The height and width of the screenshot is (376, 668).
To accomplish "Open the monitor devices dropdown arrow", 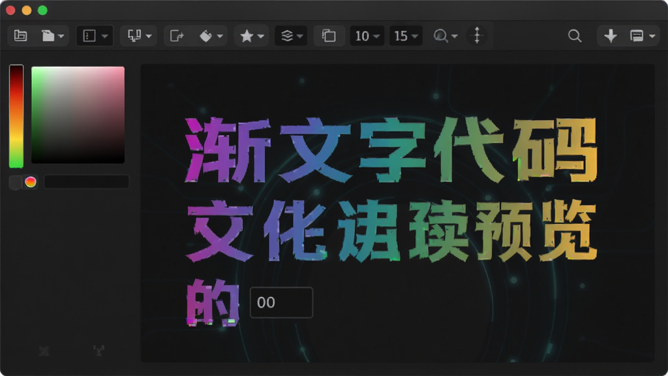I will 149,37.
